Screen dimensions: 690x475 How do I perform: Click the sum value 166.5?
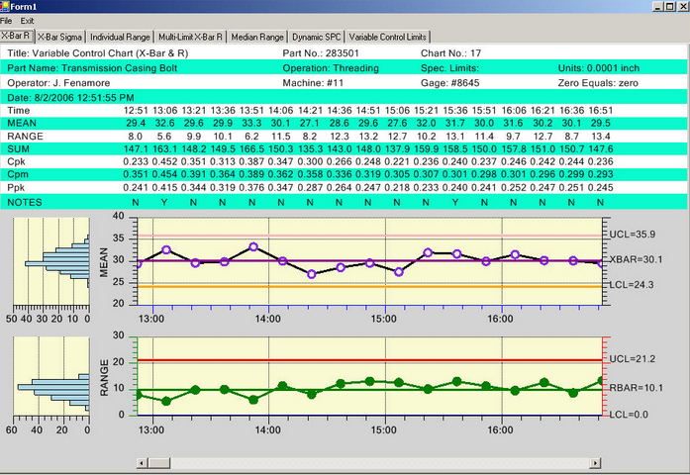[x=251, y=148]
